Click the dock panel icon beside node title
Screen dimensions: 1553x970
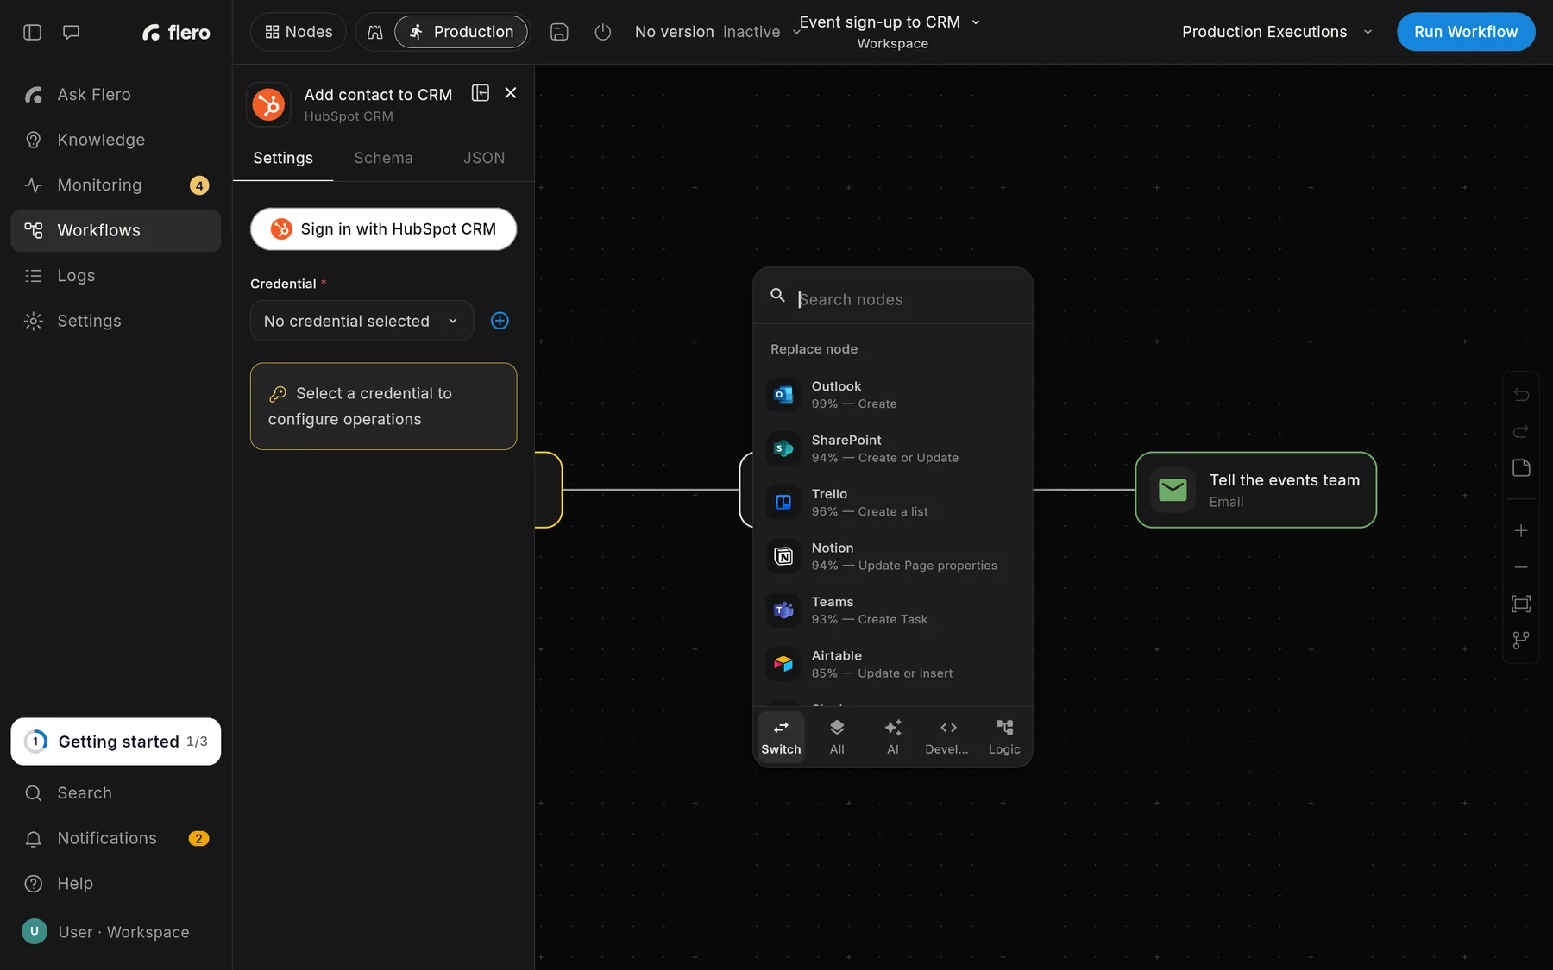(x=481, y=93)
